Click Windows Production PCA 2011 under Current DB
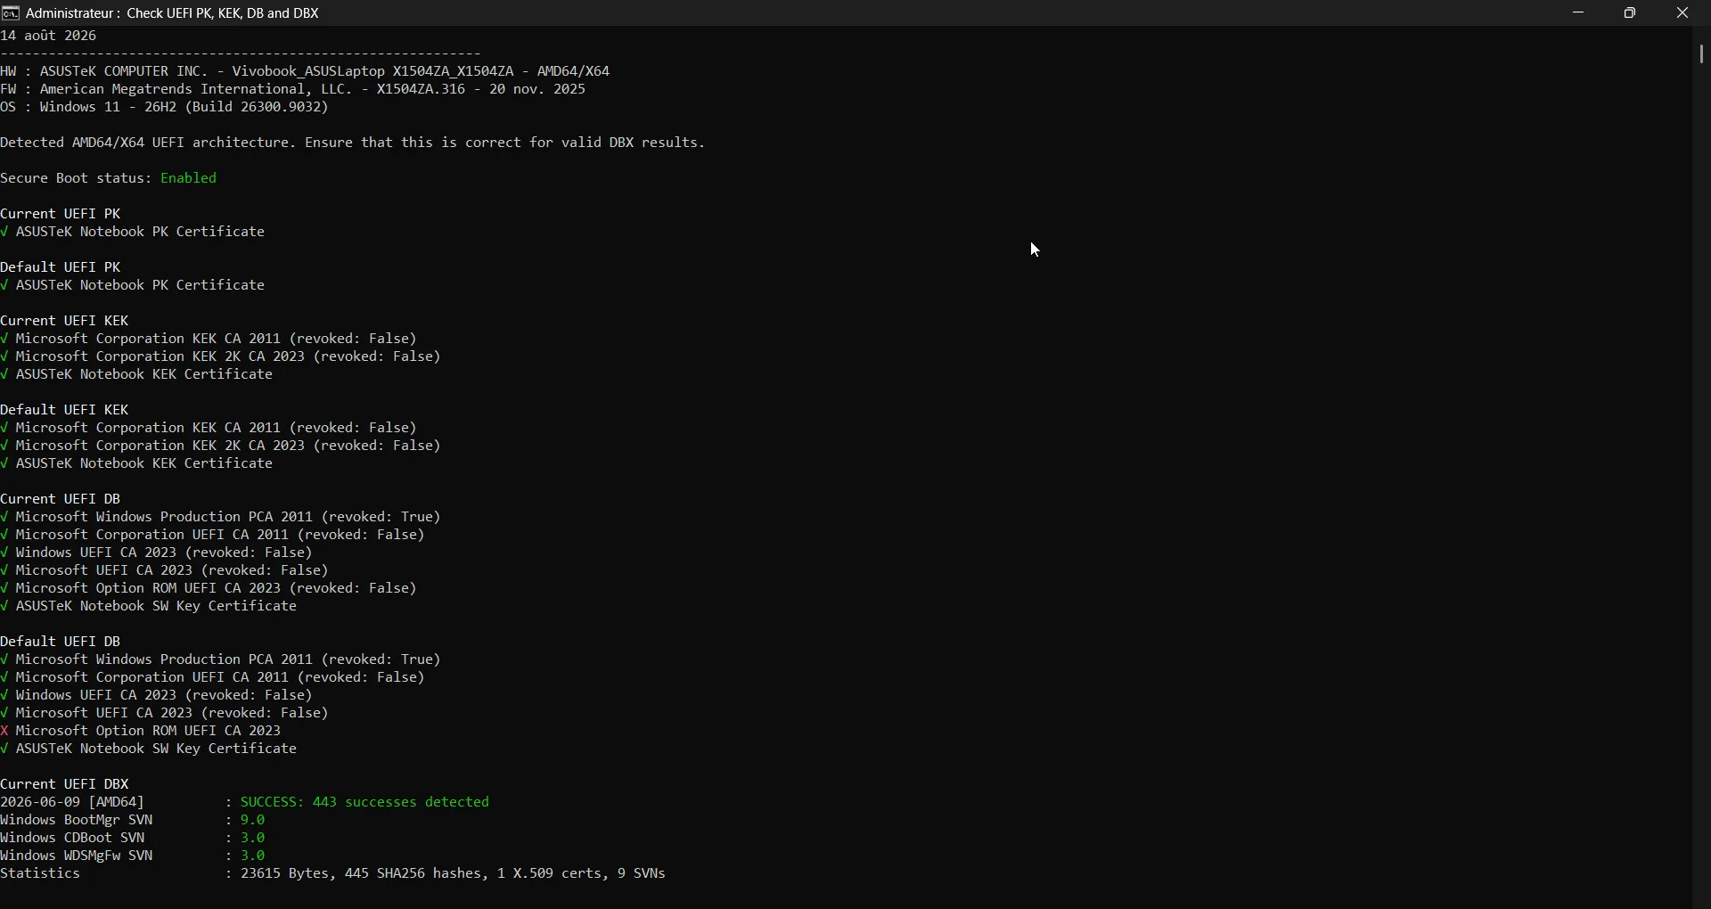The width and height of the screenshot is (1711, 909). click(221, 517)
